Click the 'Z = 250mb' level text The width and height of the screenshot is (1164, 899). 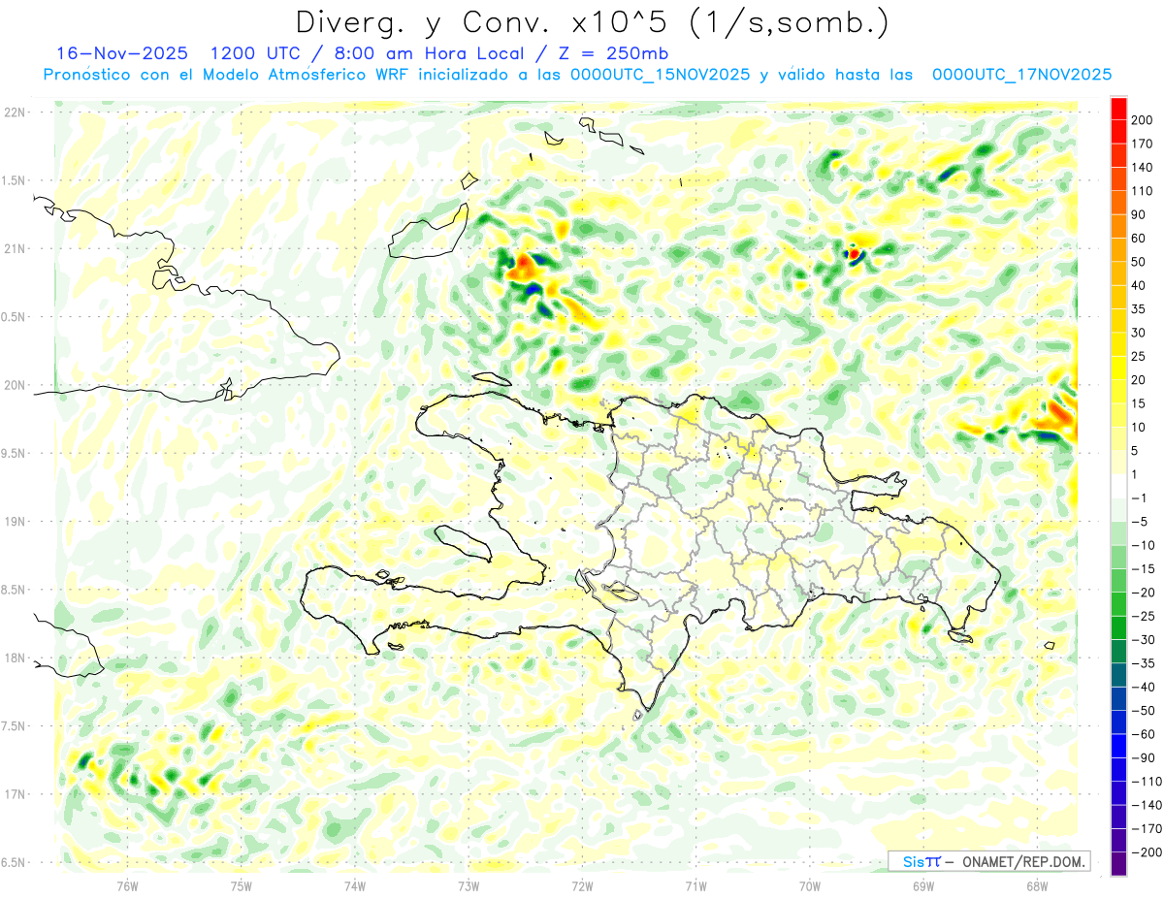[x=610, y=52]
